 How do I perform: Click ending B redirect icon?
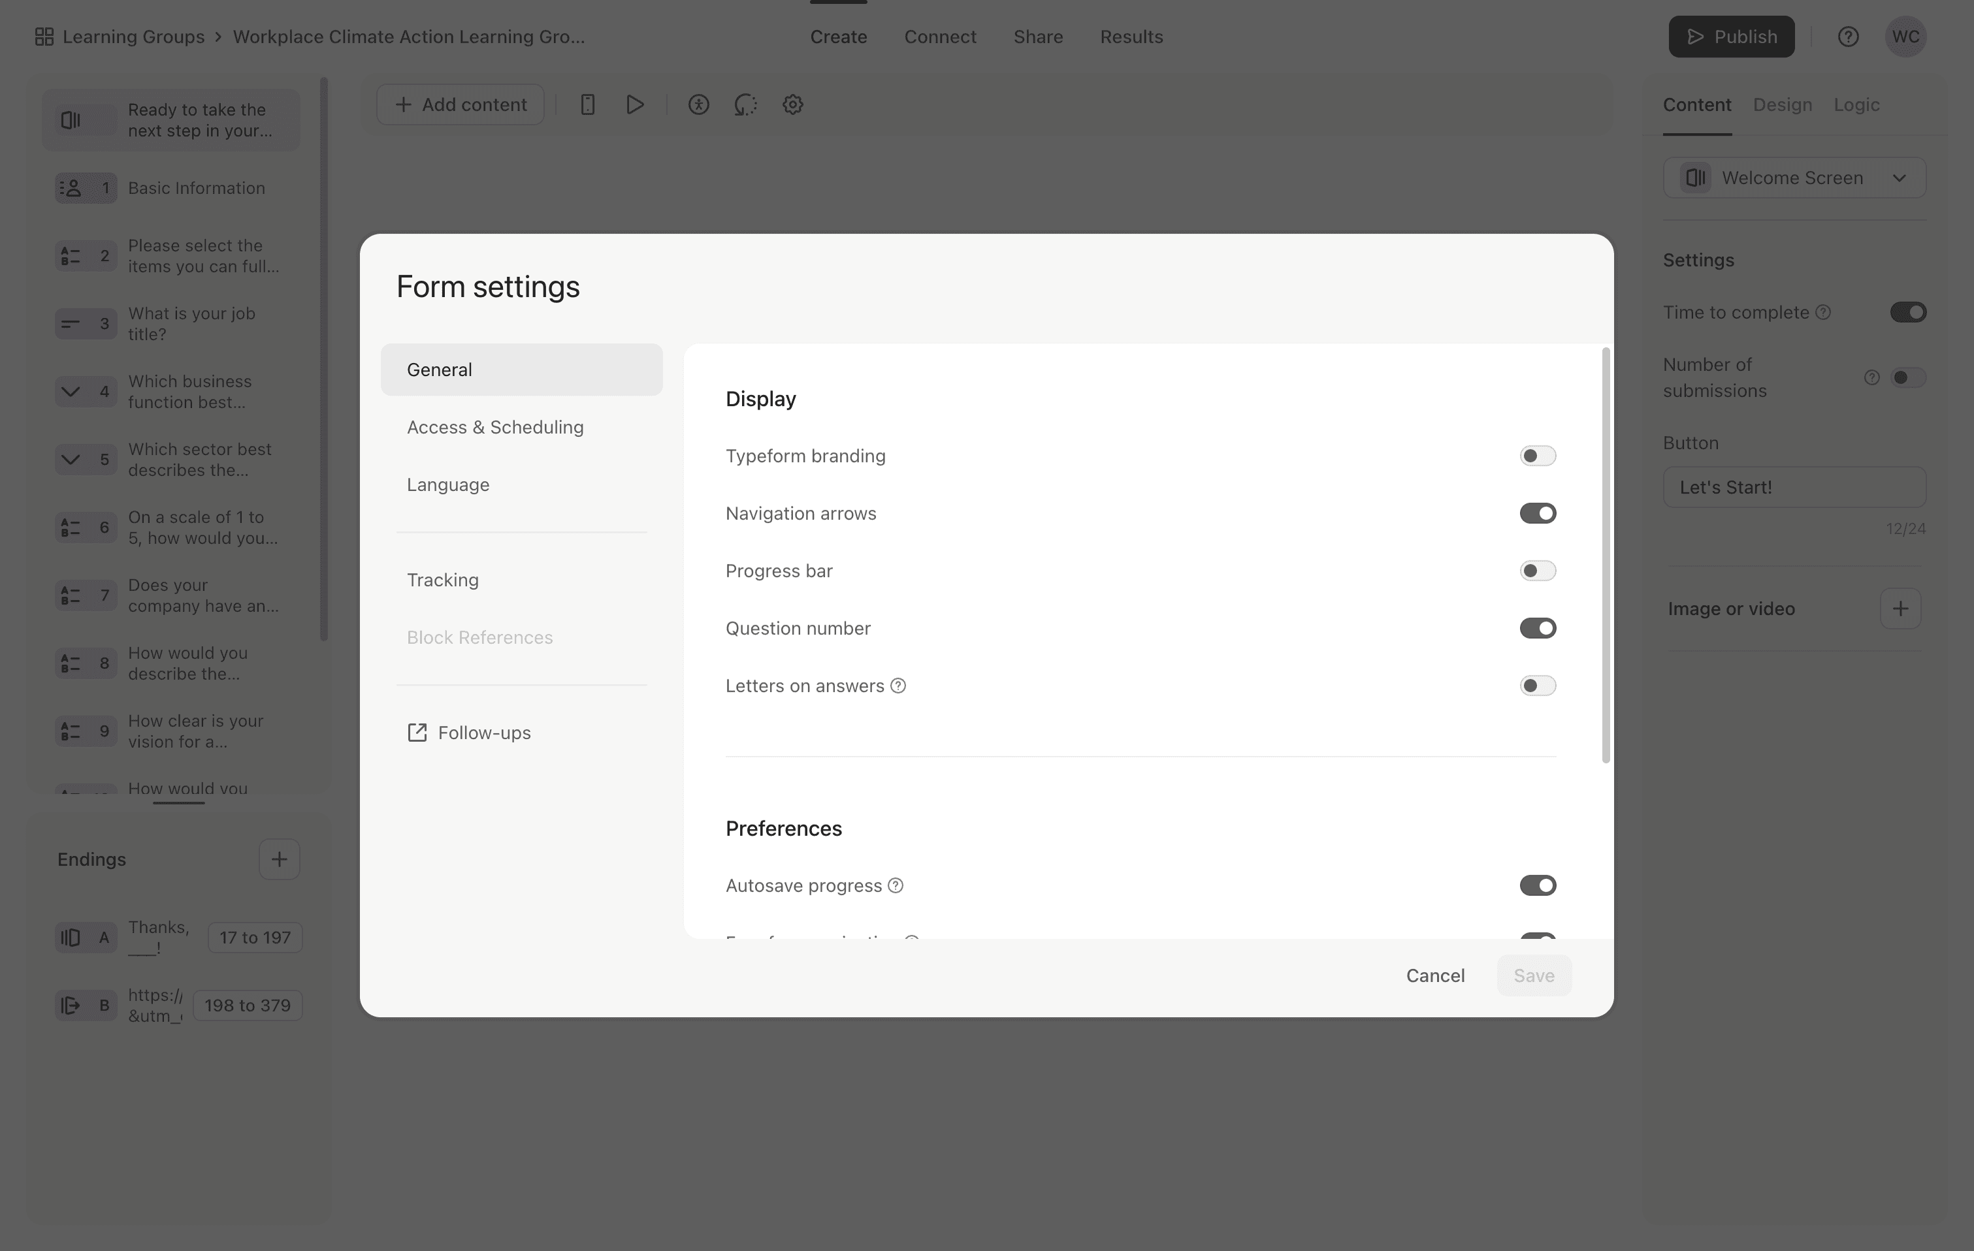click(x=71, y=1006)
